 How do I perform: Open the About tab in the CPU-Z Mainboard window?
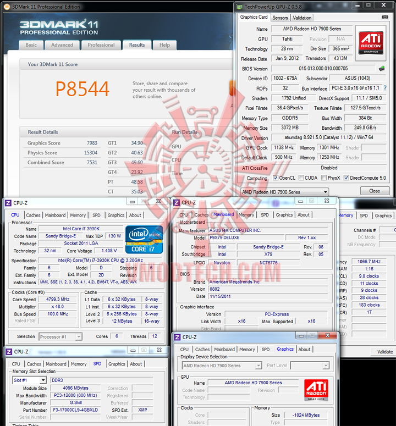[304, 215]
